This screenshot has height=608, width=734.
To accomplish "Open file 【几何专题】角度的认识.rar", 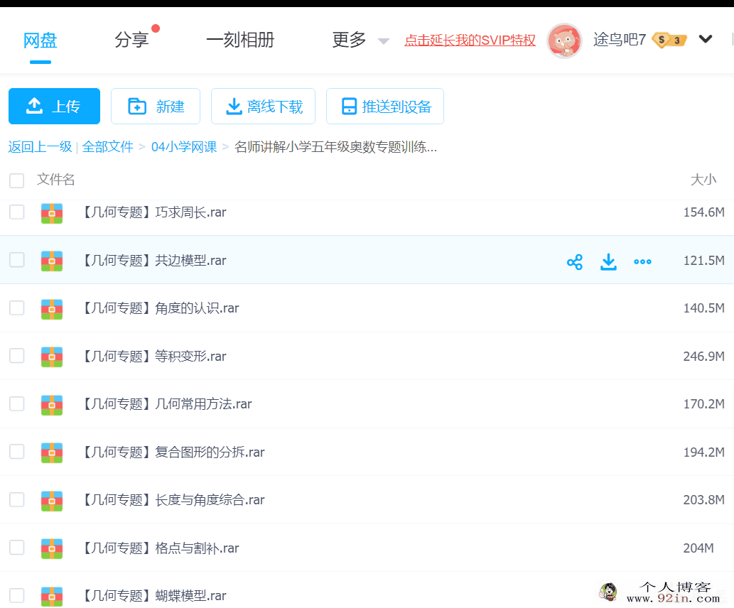I will pyautogui.click(x=161, y=308).
